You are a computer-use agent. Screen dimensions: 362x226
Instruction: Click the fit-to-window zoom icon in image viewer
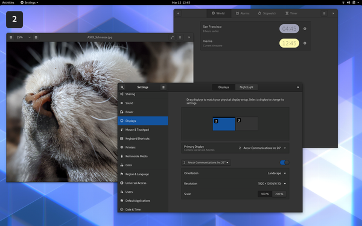point(11,37)
